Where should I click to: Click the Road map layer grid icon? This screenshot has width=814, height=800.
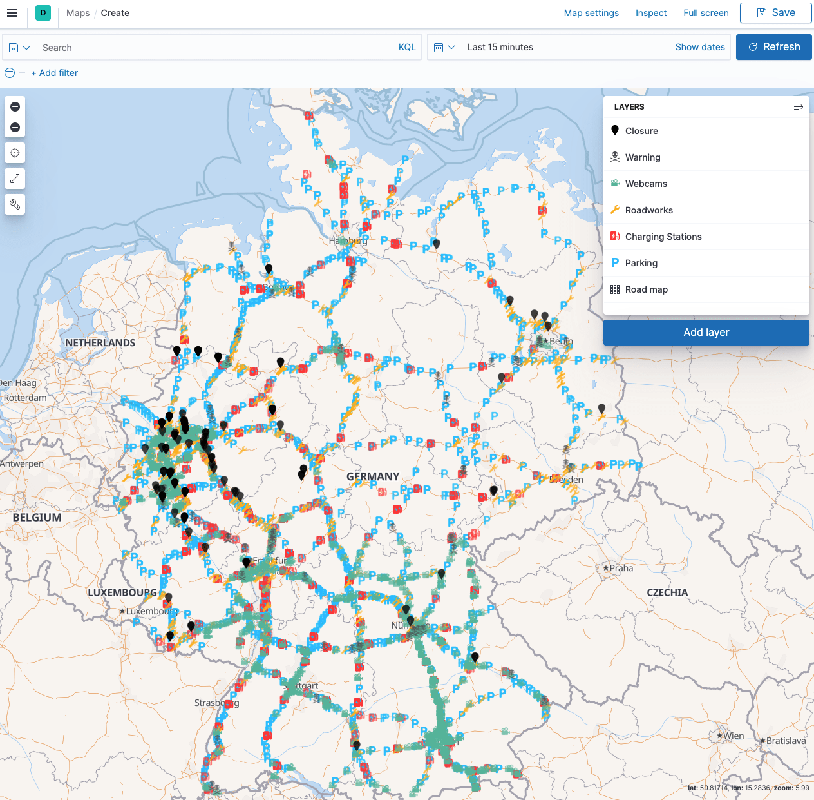pyautogui.click(x=615, y=289)
